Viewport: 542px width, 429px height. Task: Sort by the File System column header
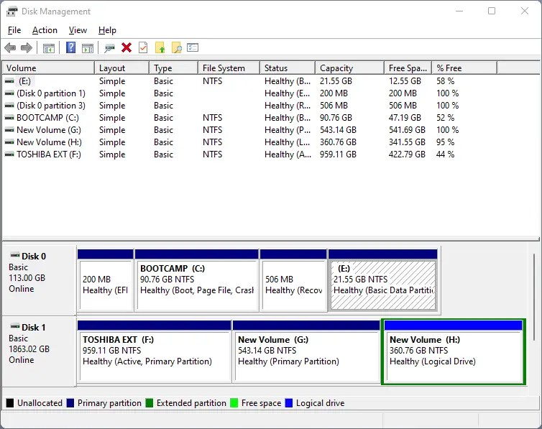(x=229, y=68)
